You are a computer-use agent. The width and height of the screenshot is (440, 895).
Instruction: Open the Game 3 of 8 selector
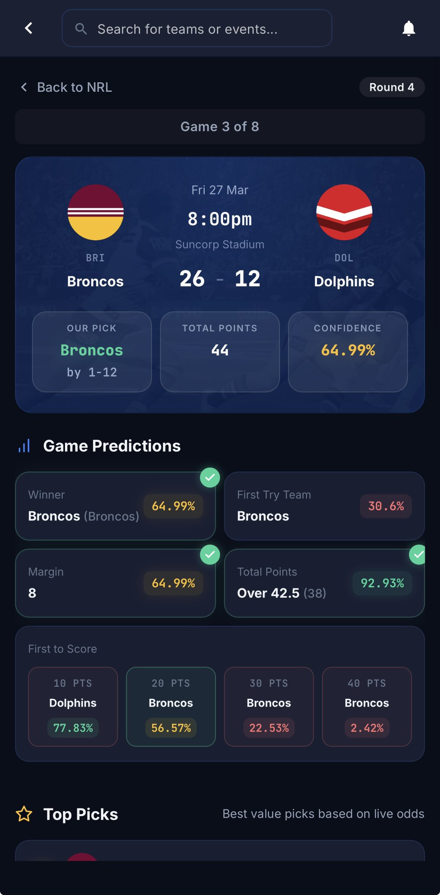pos(220,127)
